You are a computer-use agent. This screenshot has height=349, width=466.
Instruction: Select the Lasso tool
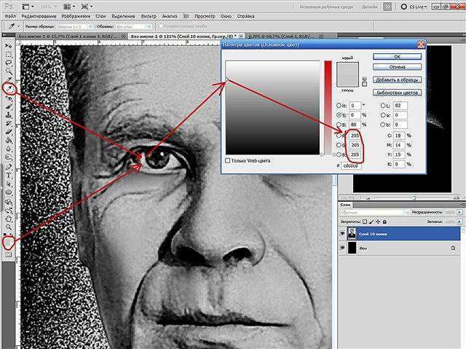(9, 63)
